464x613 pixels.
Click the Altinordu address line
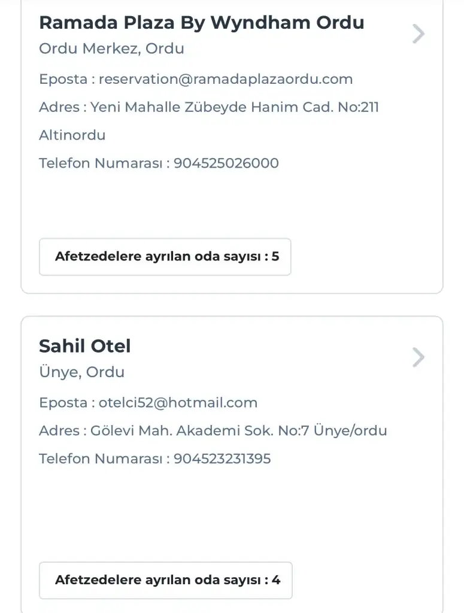[72, 135]
